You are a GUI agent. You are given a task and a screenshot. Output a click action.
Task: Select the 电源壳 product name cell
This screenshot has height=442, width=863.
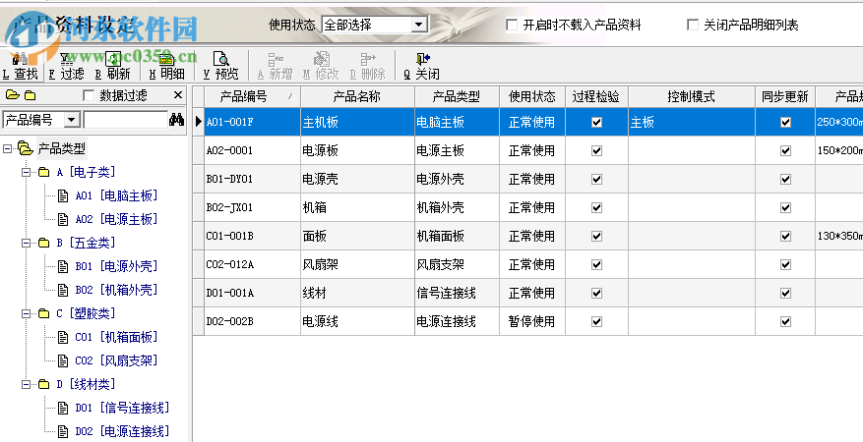(357, 179)
